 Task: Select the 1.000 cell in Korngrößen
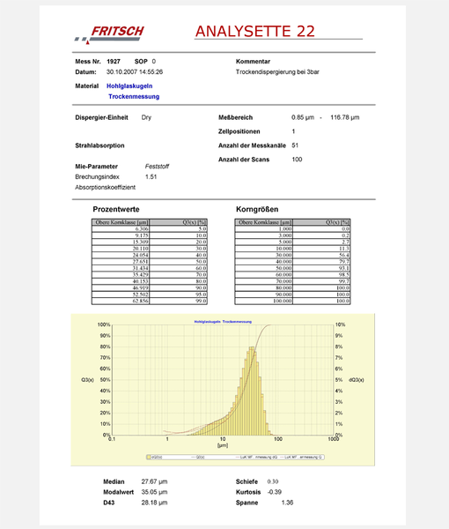pos(264,228)
